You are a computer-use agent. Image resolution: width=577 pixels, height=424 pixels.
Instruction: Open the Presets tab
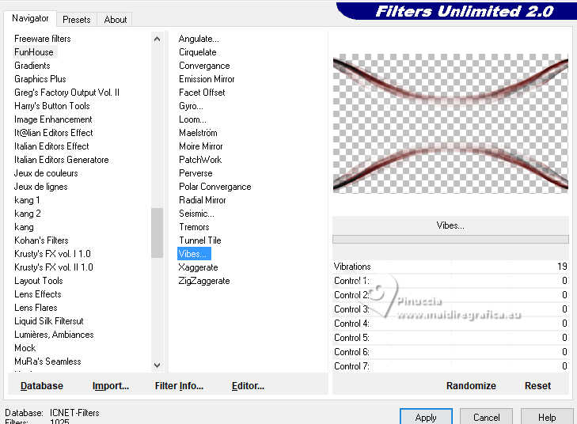coord(77,20)
